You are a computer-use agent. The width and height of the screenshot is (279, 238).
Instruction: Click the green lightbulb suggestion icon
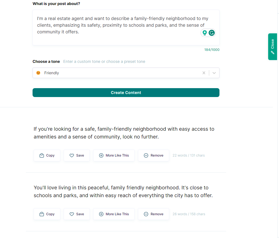(x=205, y=33)
